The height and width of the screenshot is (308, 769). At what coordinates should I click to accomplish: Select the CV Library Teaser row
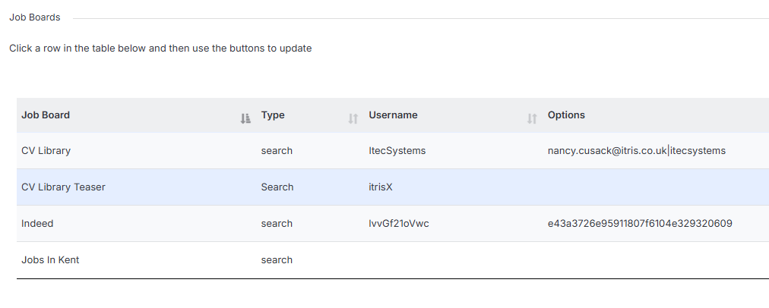(x=393, y=187)
